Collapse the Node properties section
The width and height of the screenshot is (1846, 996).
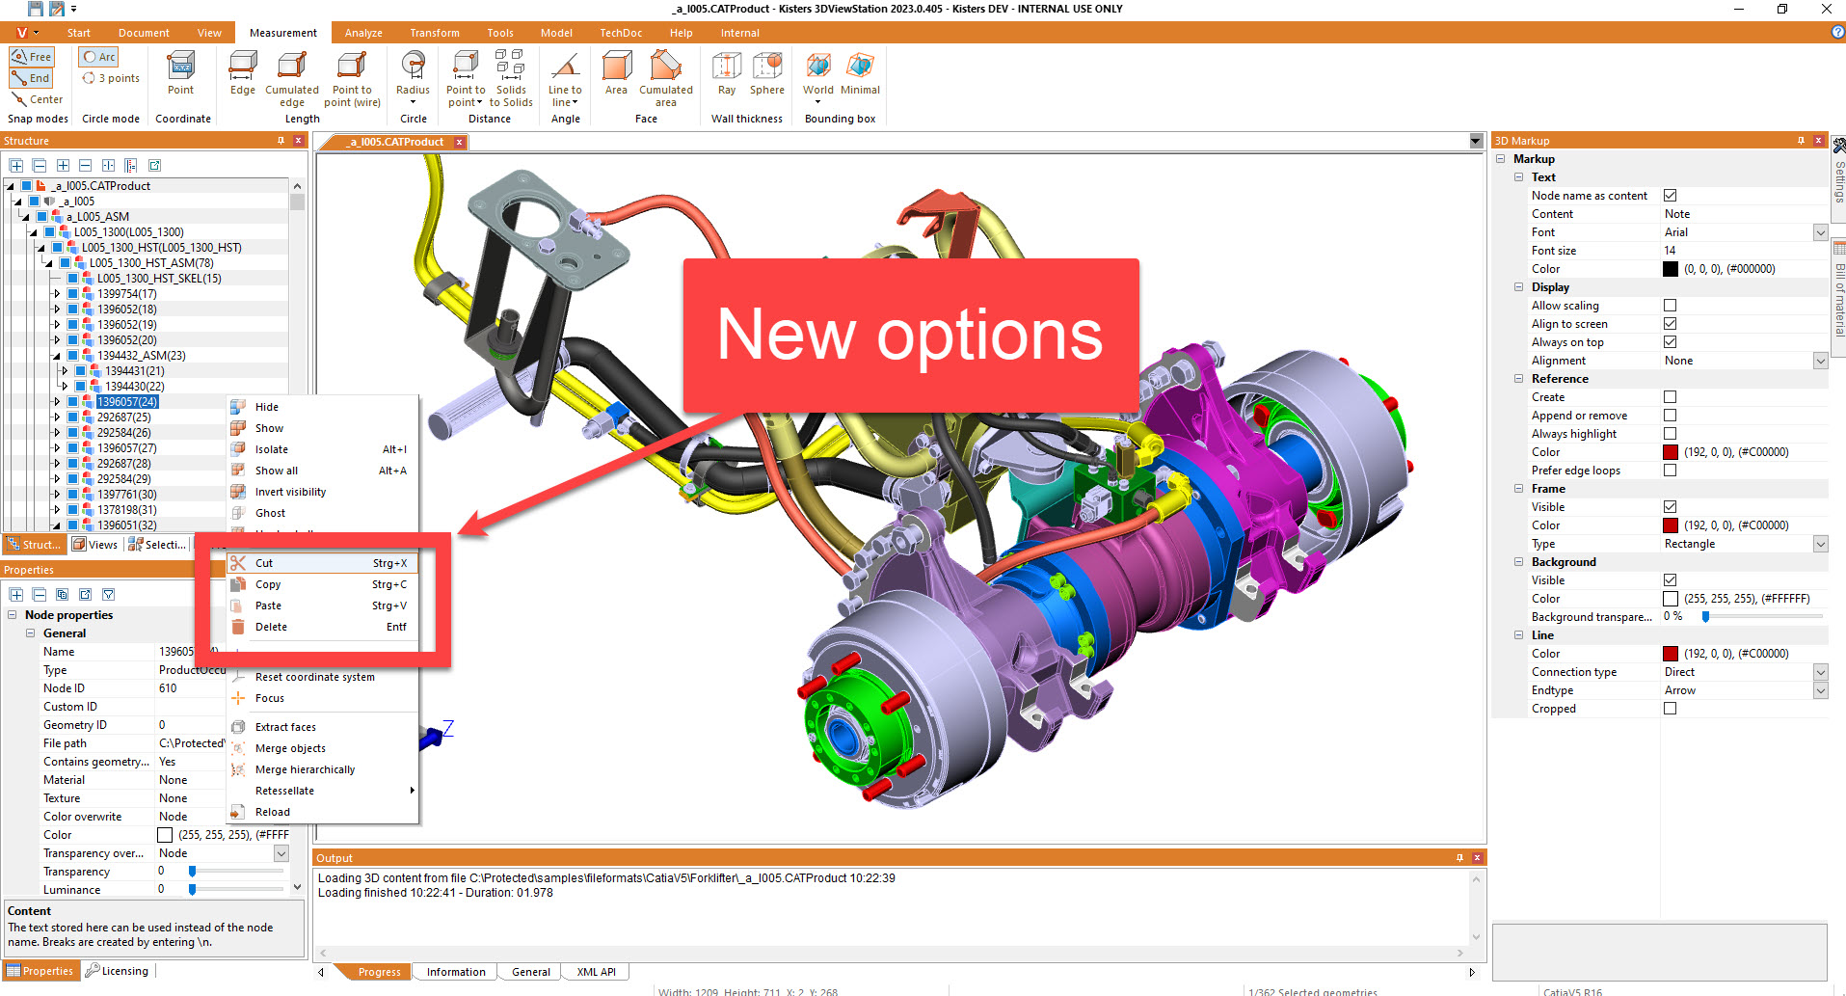pyautogui.click(x=13, y=615)
